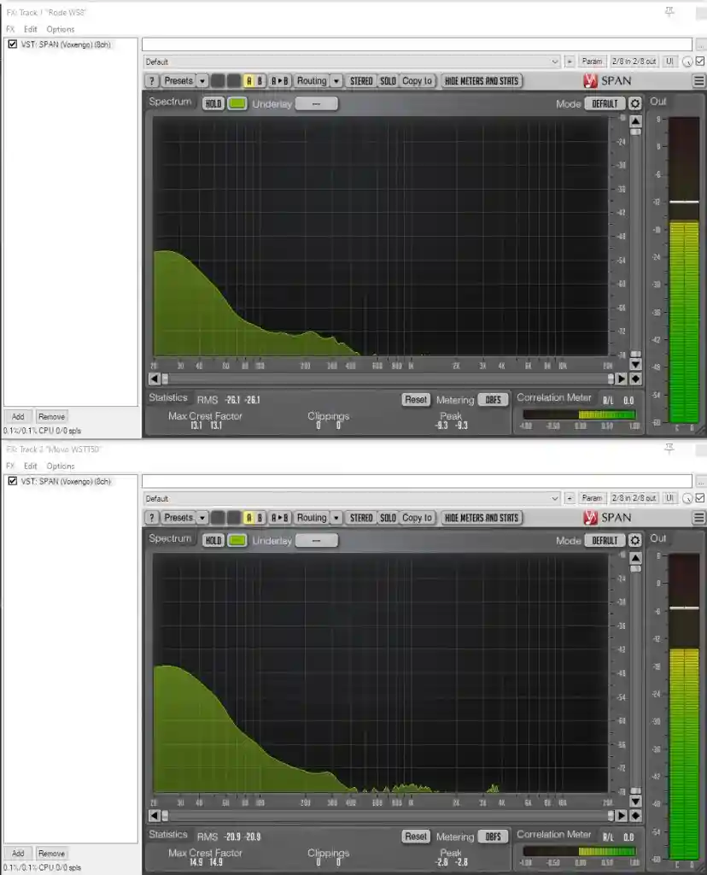Open FX menu in Rode WS8 window
The width and height of the screenshot is (707, 875).
(10, 29)
